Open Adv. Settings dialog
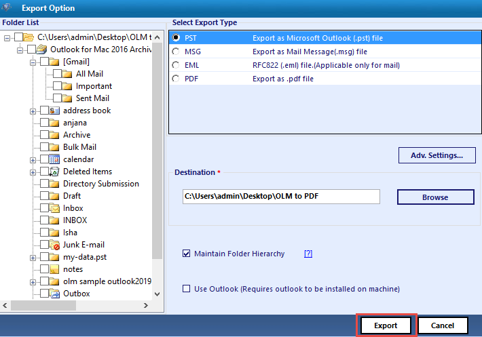This screenshot has height=337, width=482. tap(437, 155)
